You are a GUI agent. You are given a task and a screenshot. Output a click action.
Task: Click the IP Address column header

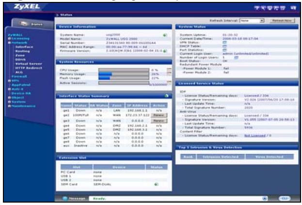(x=138, y=106)
